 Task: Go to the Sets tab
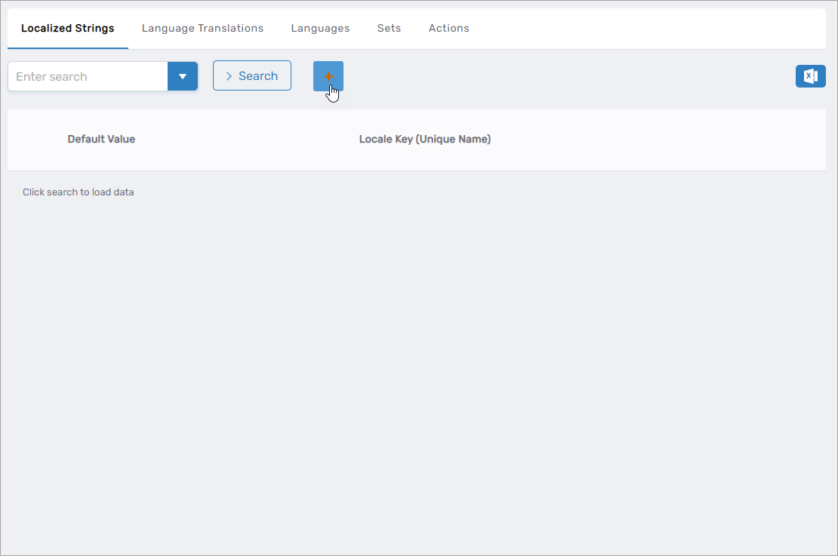click(389, 28)
